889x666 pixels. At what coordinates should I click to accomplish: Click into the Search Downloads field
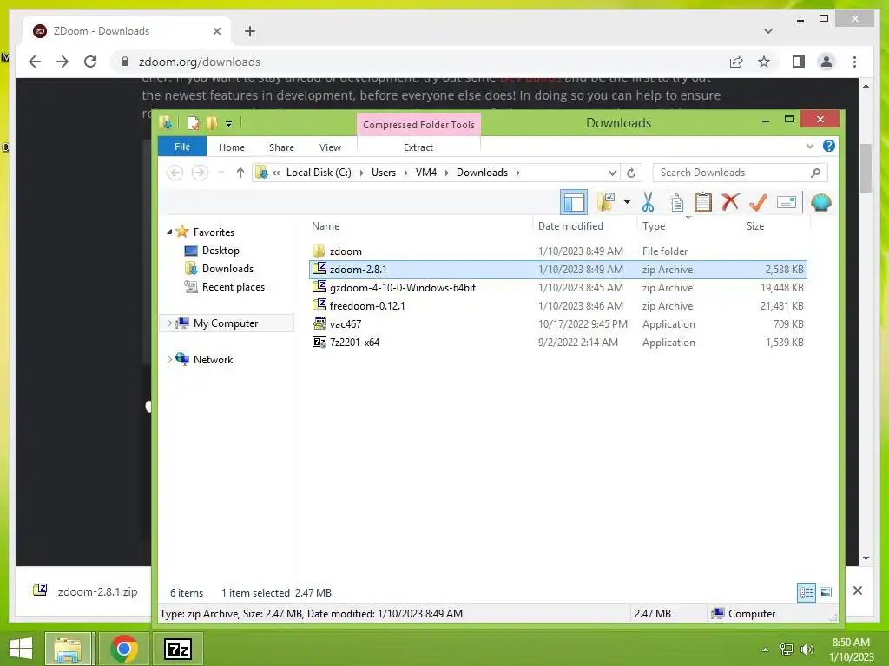[x=740, y=173]
